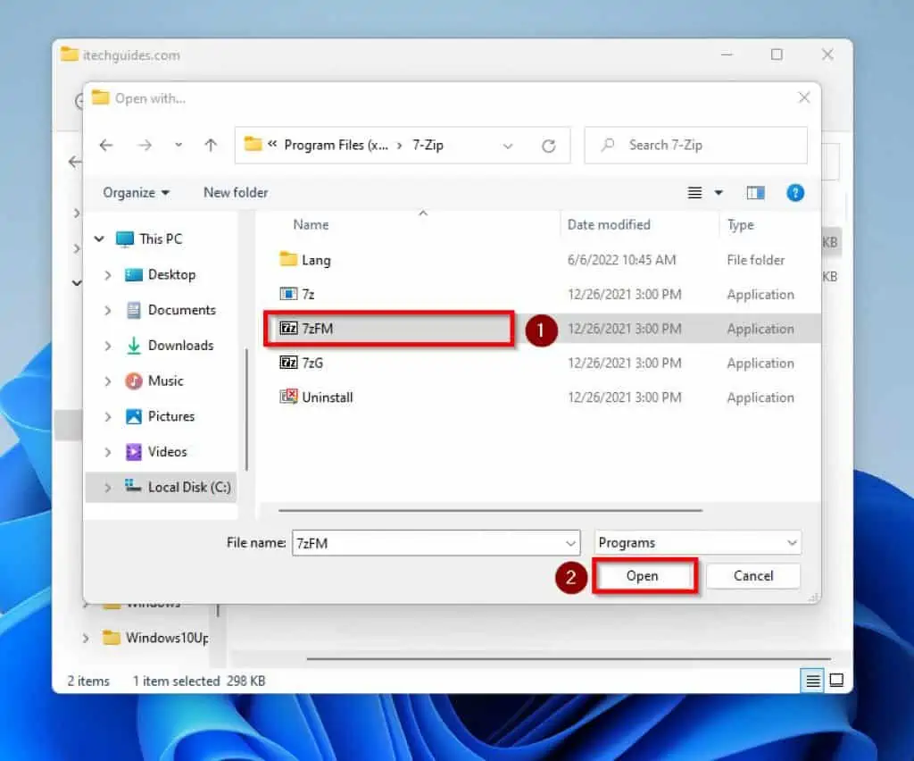
Task: Open the Organize menu
Action: pyautogui.click(x=136, y=192)
